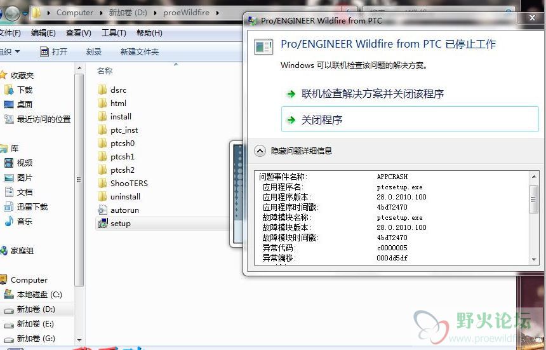The width and height of the screenshot is (546, 350).
Task: Select 新加卷 (G:) drive
Action: click(36, 339)
